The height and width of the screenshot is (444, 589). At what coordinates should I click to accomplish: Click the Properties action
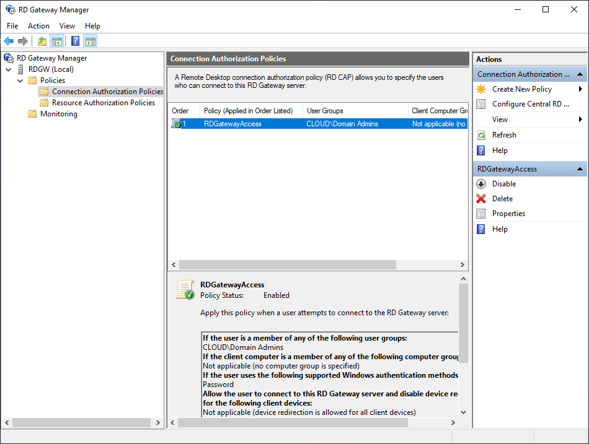tap(508, 214)
